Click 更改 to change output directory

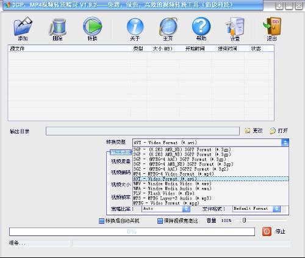[x=254, y=131]
